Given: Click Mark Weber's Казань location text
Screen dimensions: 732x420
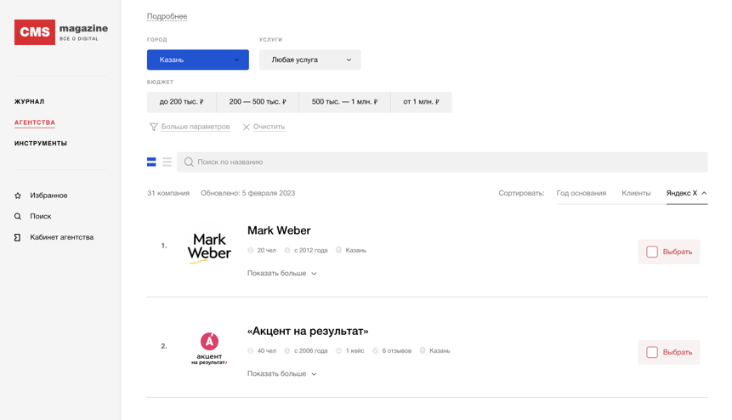Looking at the screenshot, I should 355,251.
